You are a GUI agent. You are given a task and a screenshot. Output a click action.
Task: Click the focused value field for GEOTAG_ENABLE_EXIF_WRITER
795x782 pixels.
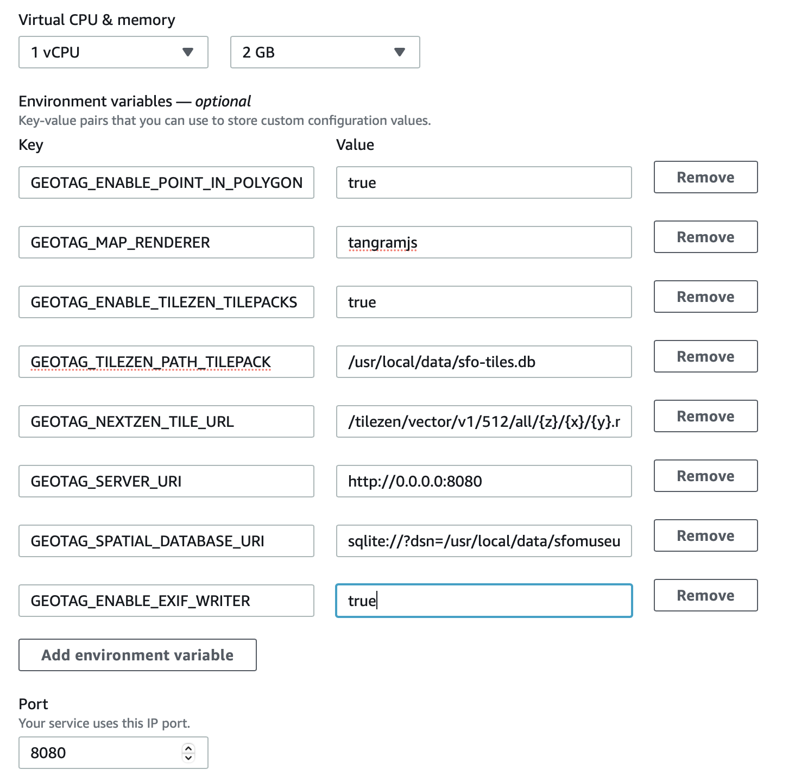coord(484,601)
